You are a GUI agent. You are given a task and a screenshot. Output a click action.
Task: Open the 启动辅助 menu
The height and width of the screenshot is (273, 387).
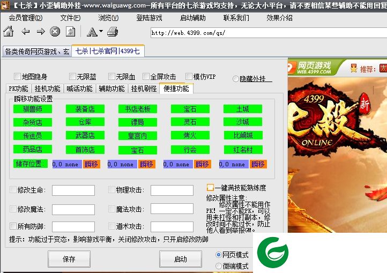[x=193, y=18]
